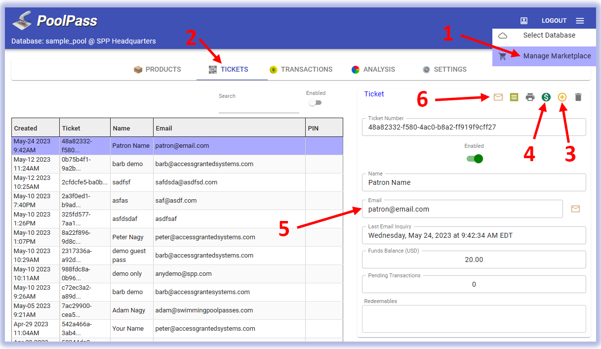The width and height of the screenshot is (601, 349).
Task: Click the "asdfsaf" email cell
Action: click(x=229, y=219)
